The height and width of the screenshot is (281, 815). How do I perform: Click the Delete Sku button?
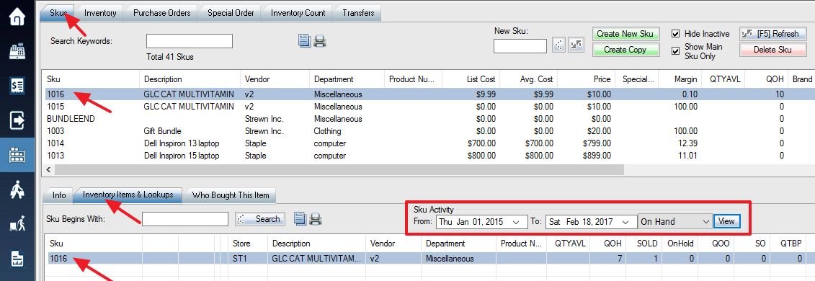[772, 50]
